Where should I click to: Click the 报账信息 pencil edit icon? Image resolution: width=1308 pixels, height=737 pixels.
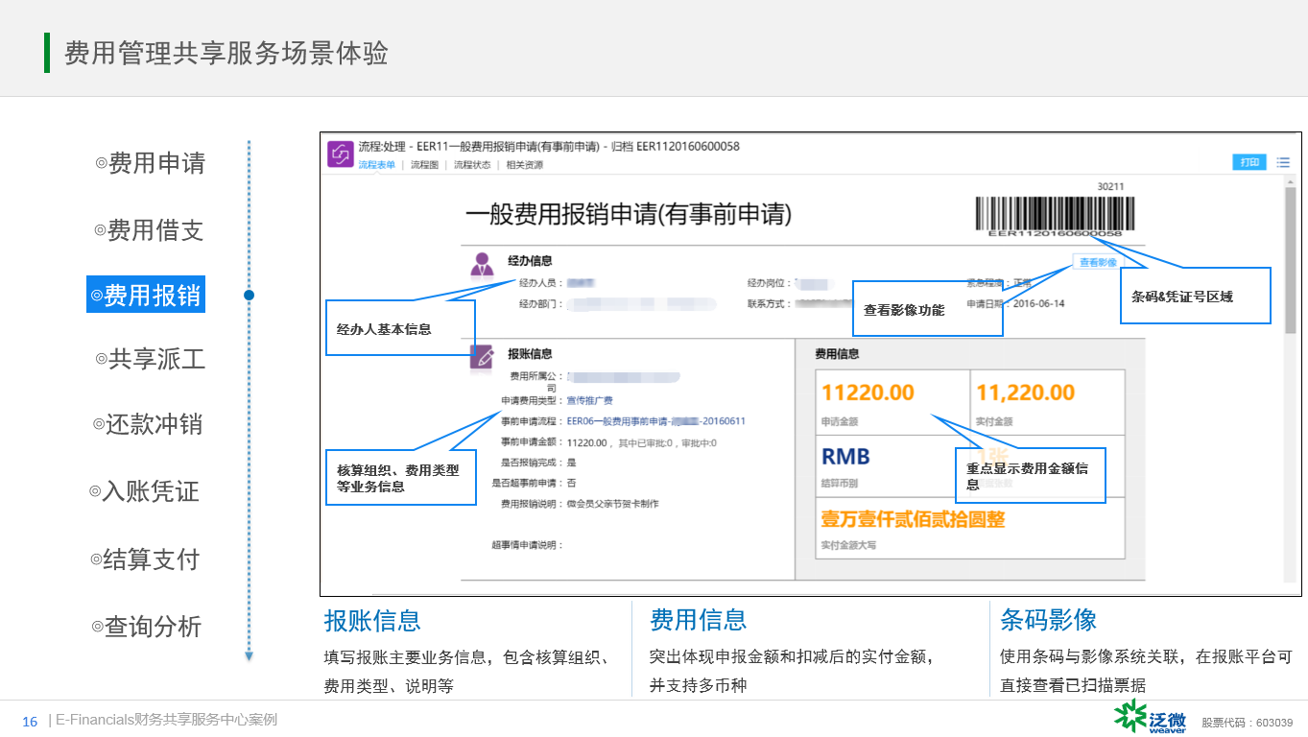pos(482,356)
